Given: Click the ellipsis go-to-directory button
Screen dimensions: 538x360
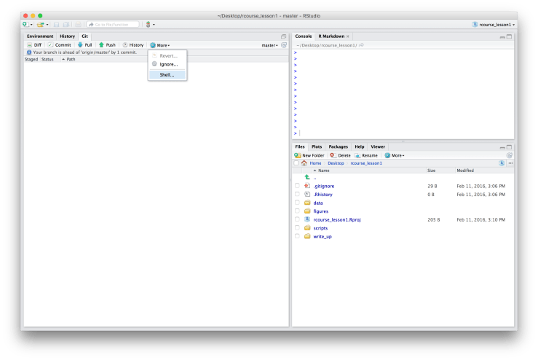Looking at the screenshot, I should [x=510, y=163].
